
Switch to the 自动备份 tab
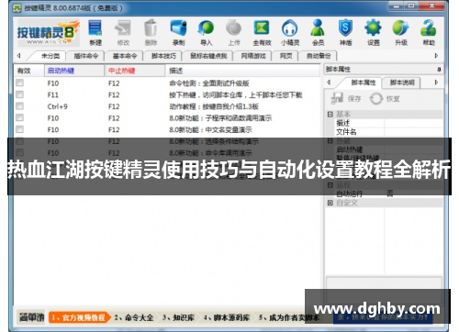319,56
